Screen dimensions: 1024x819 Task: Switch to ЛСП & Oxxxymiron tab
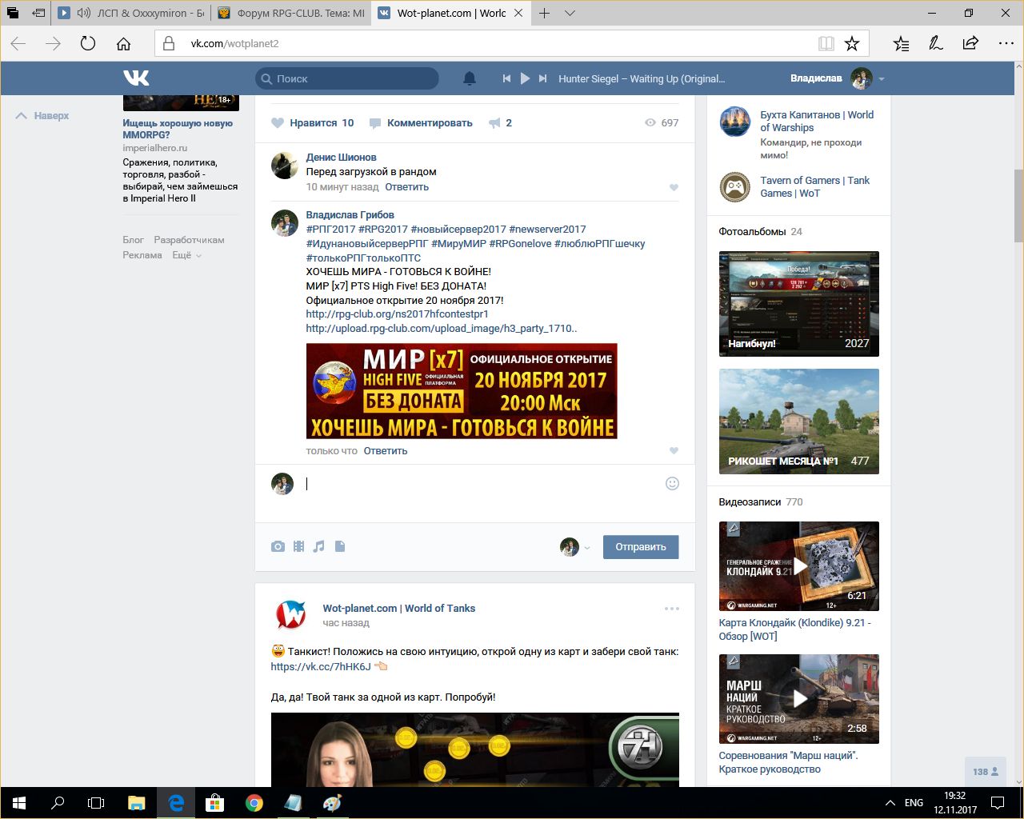click(150, 13)
